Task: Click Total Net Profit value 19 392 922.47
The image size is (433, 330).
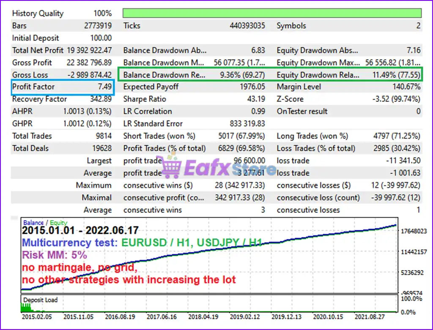Action: click(89, 50)
